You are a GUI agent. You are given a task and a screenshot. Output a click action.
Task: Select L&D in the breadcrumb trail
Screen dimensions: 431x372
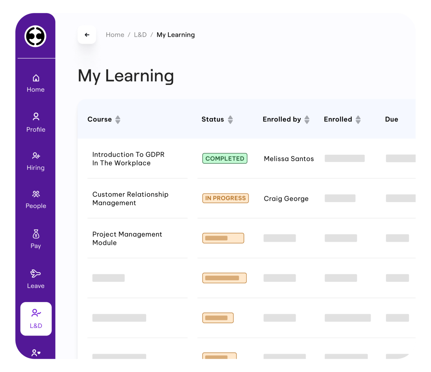[x=140, y=35]
